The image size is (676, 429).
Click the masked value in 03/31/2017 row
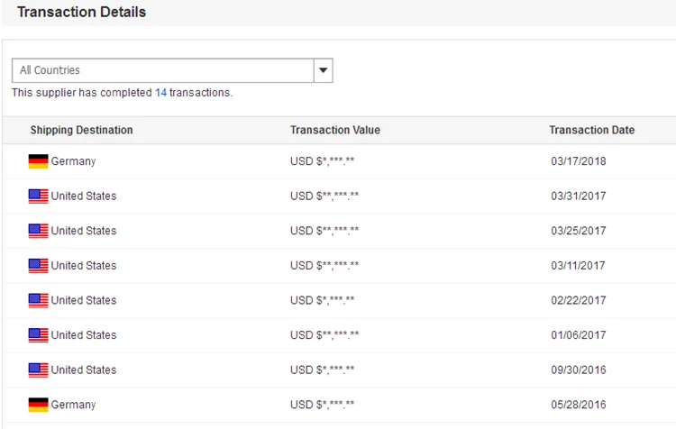pos(324,196)
